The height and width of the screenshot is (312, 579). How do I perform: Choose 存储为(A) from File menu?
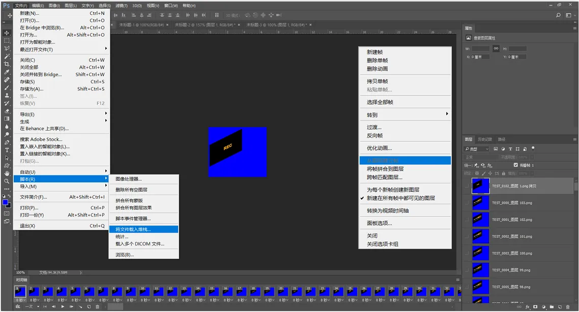pyautogui.click(x=62, y=89)
